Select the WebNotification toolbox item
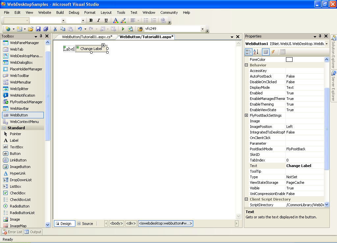 click(22, 95)
